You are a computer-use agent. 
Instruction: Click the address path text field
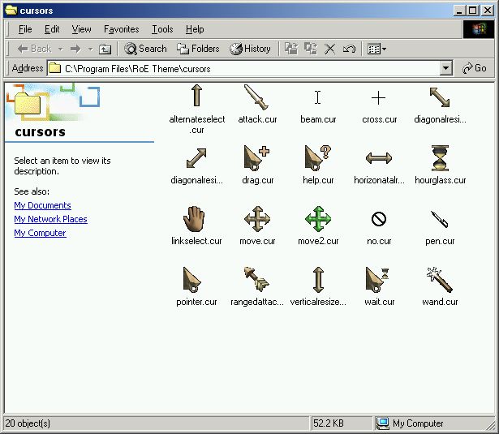pos(243,68)
